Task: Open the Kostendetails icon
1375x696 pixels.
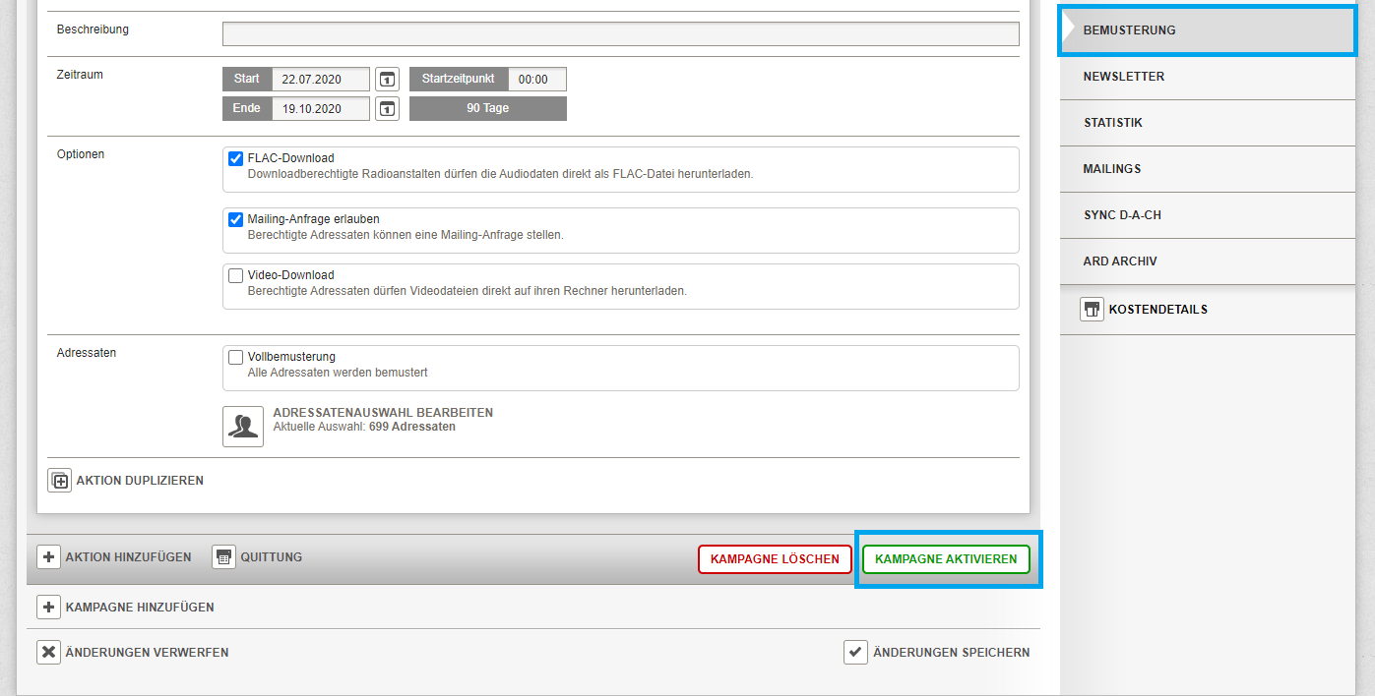Action: 1092,310
